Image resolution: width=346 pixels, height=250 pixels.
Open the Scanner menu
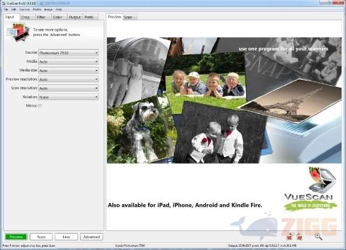(x=24, y=9)
